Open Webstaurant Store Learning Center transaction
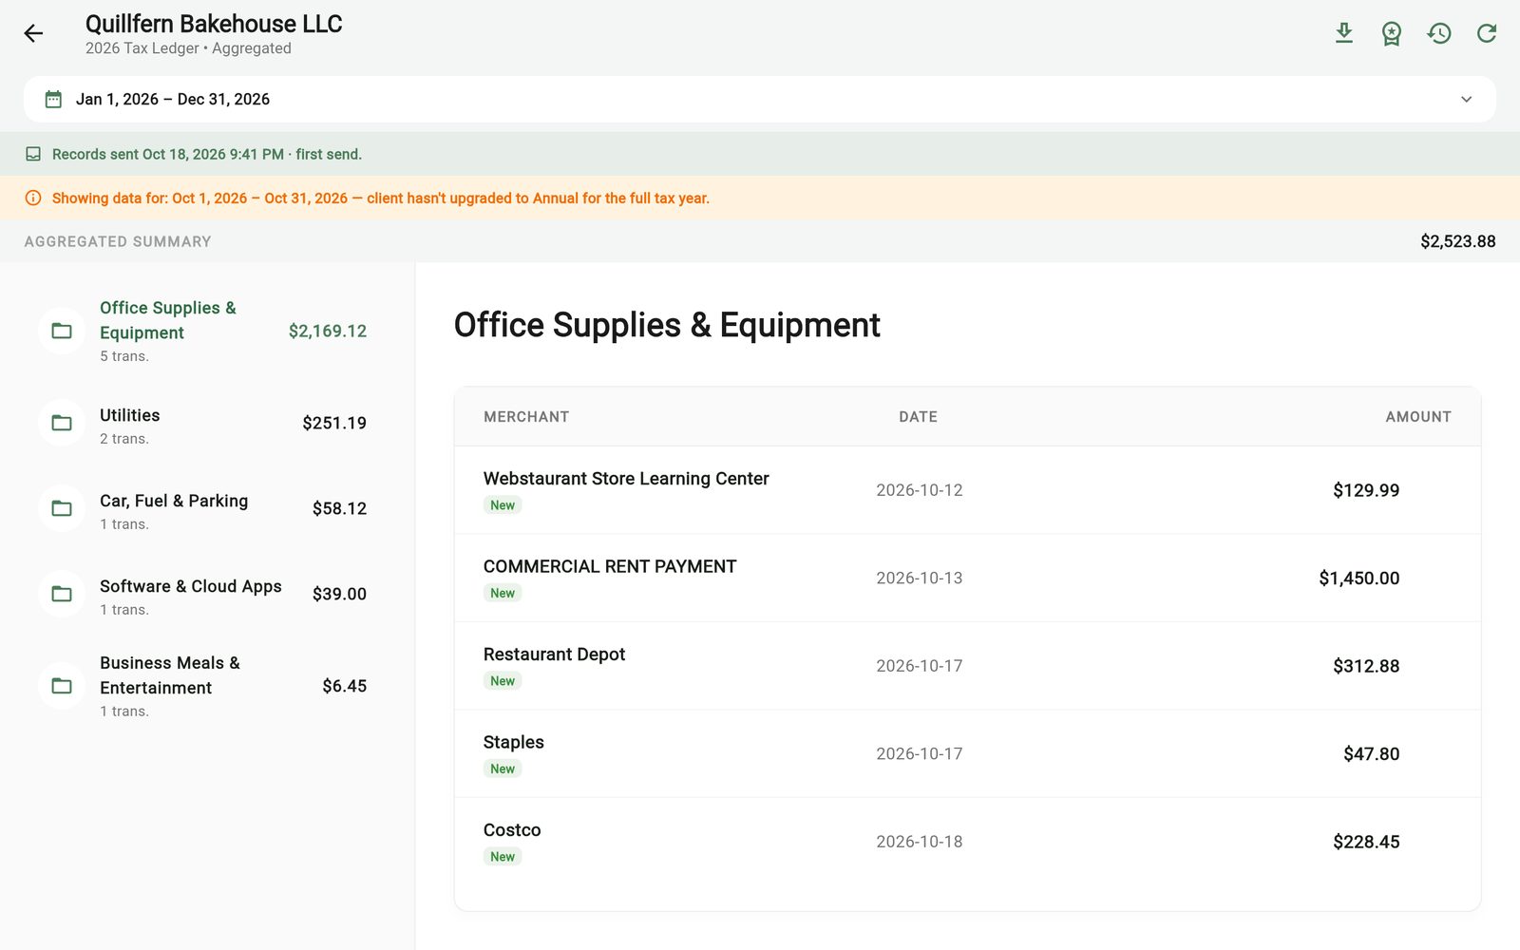 tap(967, 490)
